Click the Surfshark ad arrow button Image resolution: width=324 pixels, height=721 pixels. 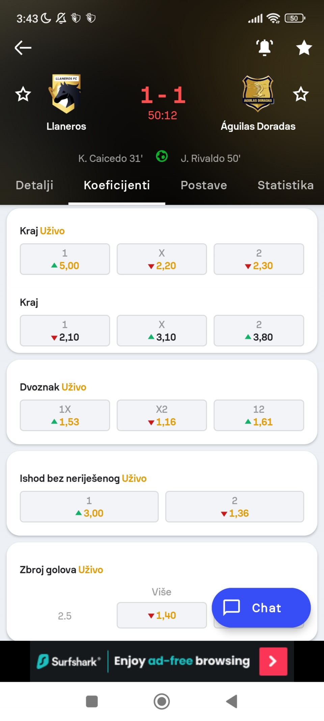pyautogui.click(x=273, y=661)
